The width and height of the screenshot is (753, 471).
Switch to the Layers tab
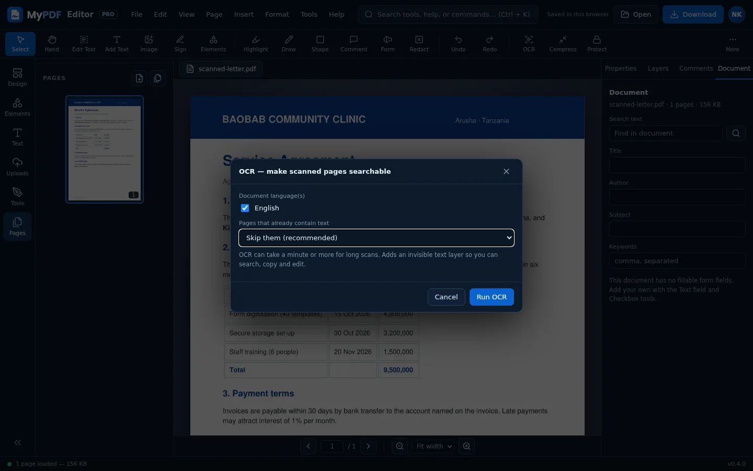click(x=658, y=69)
